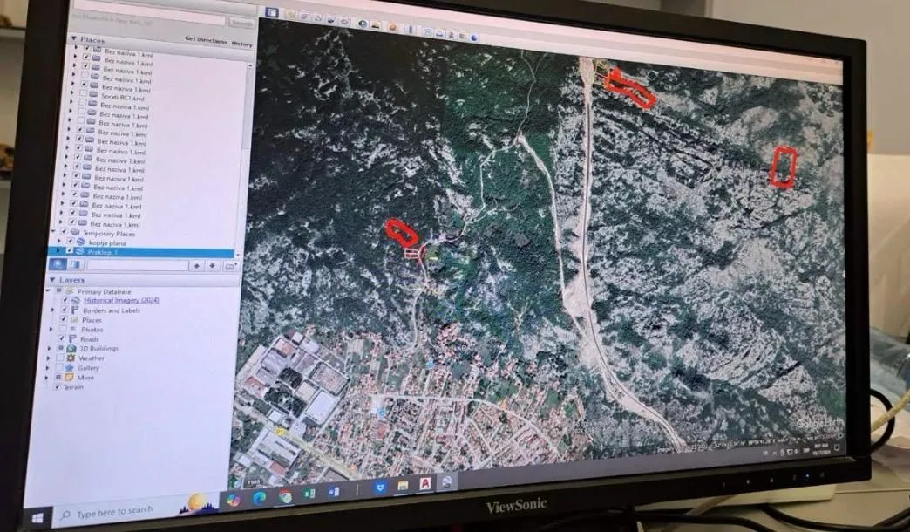This screenshot has height=532, width=910.
Task: Enable the Gallery layer checkbox
Action: click(x=59, y=368)
